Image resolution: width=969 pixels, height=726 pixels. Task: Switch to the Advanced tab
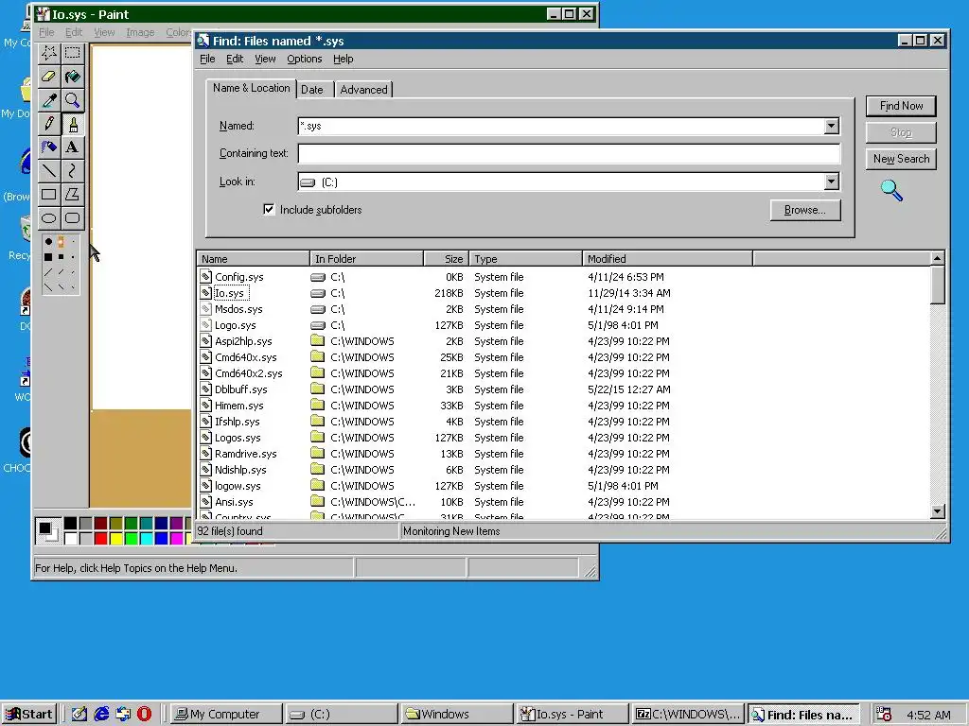click(363, 90)
